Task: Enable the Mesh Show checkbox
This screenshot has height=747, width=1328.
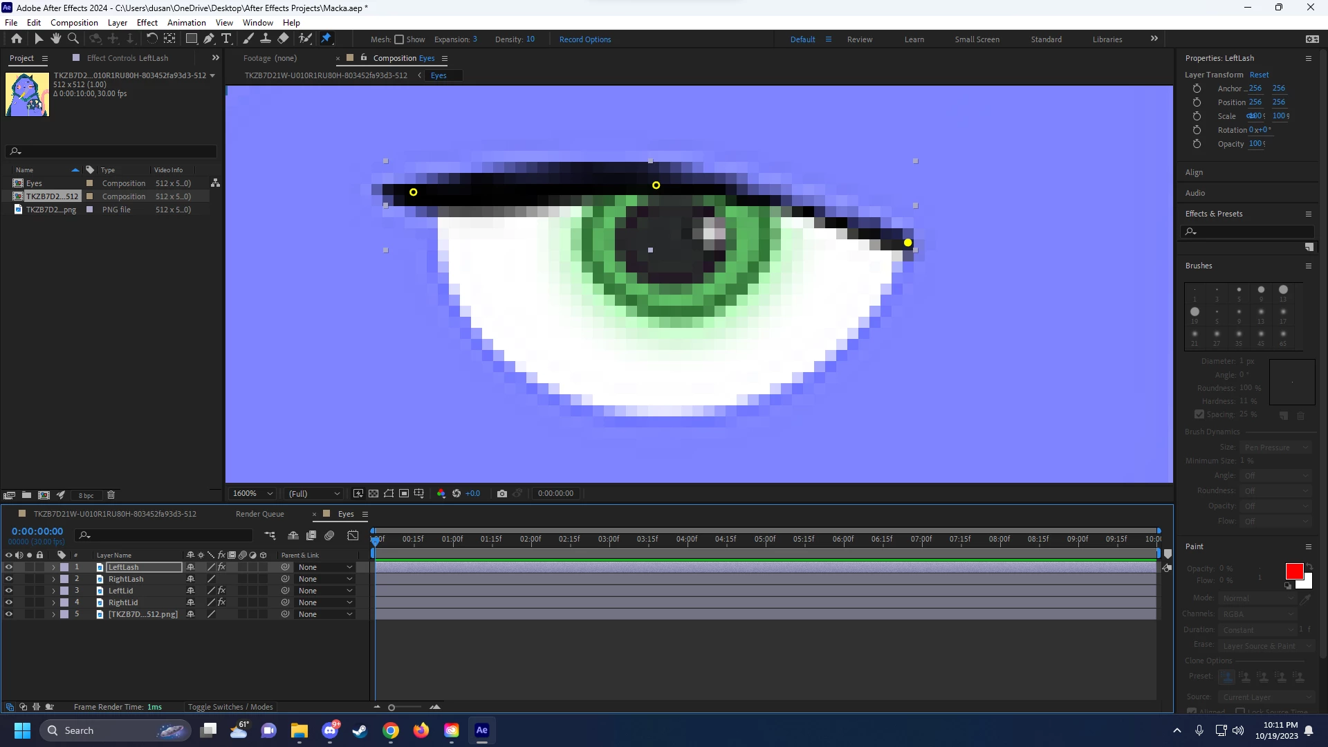Action: tap(399, 39)
